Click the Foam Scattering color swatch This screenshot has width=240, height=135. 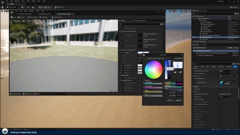point(140,65)
